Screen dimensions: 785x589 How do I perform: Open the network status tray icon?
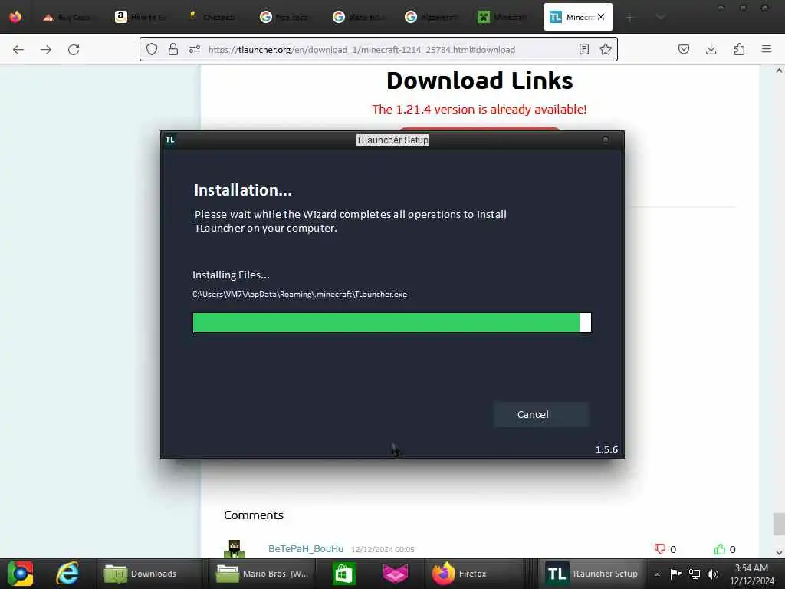click(x=695, y=574)
